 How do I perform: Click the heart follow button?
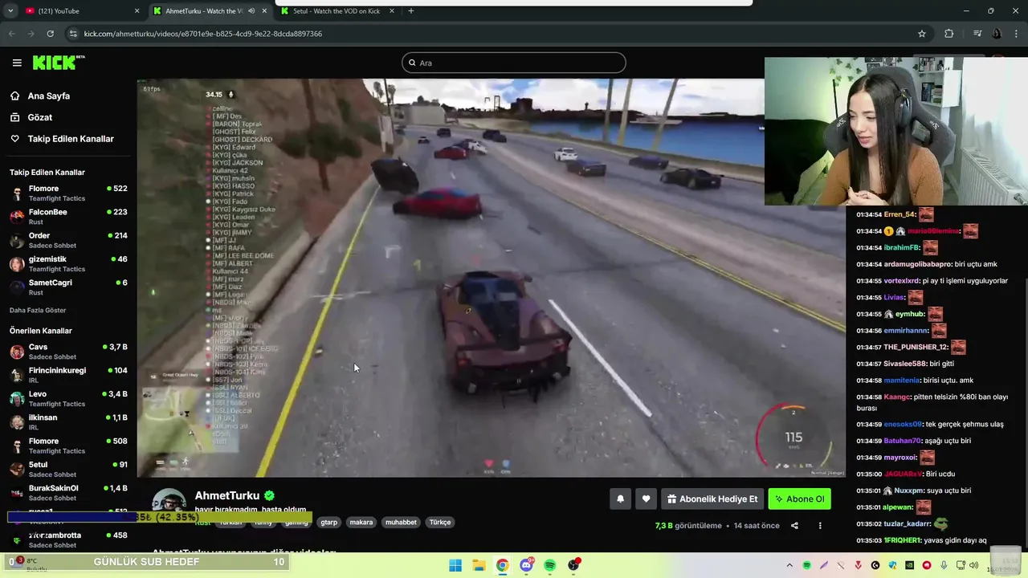click(x=646, y=499)
